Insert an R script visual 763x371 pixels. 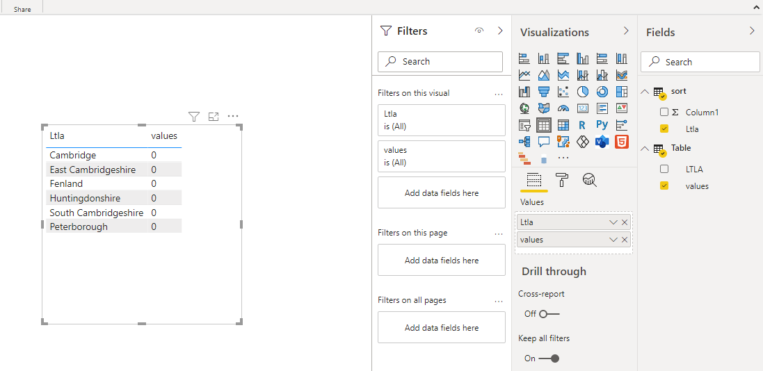(582, 125)
